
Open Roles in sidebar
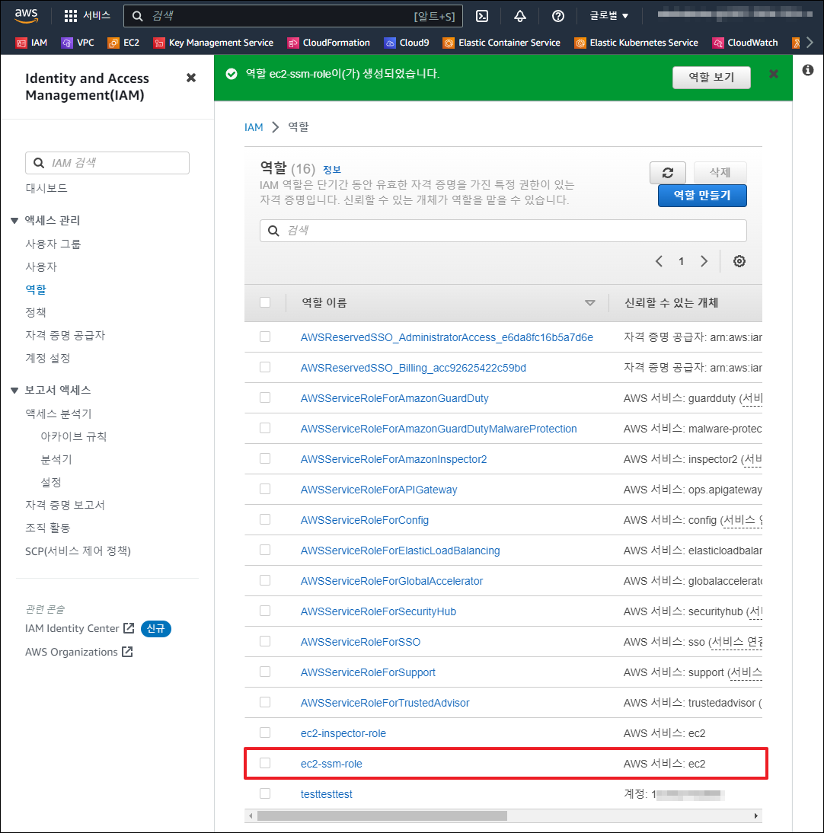[36, 289]
